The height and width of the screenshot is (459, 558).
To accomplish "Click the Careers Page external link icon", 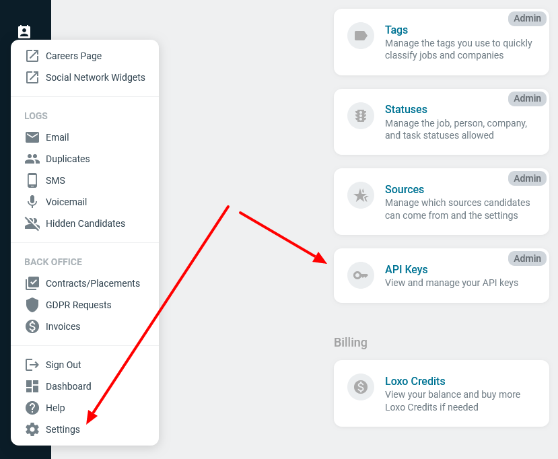I will pos(32,56).
